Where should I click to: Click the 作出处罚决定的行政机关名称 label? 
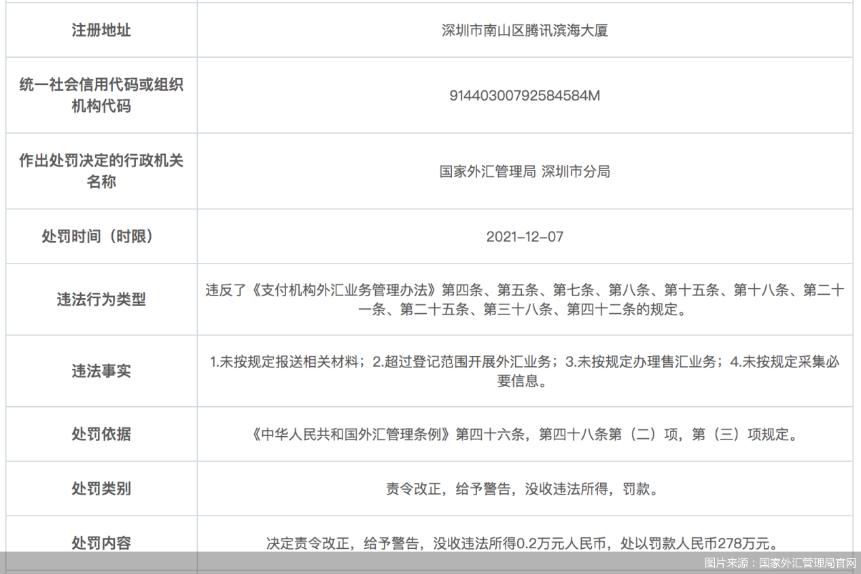pos(101,171)
